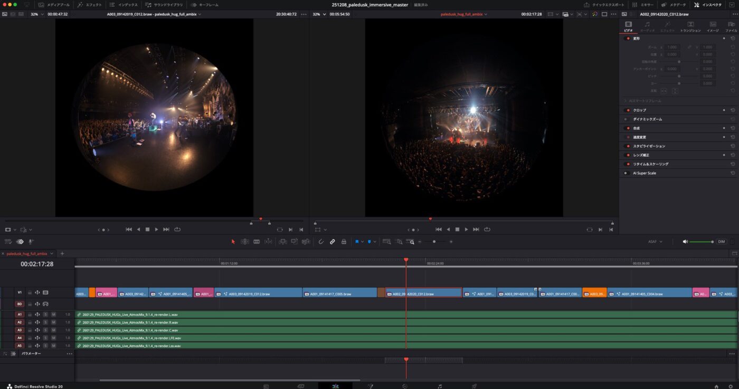The height and width of the screenshot is (389, 739).
Task: Select the Trim edit mode tool
Action: coord(245,242)
